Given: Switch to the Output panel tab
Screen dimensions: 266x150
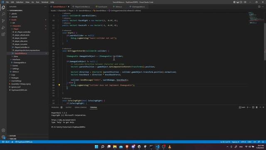Looking at the screenshot, I should 69,107.
